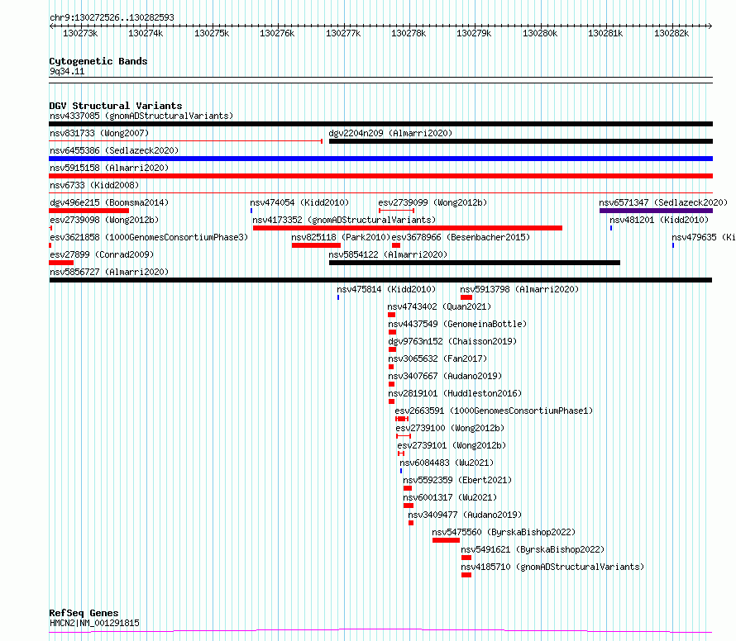Select variant nsv3065632 (Fan2017)
The width and height of the screenshot is (736, 641).
(x=437, y=358)
